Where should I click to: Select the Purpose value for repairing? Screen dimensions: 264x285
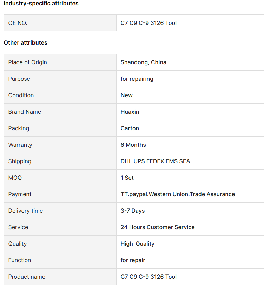tap(137, 79)
